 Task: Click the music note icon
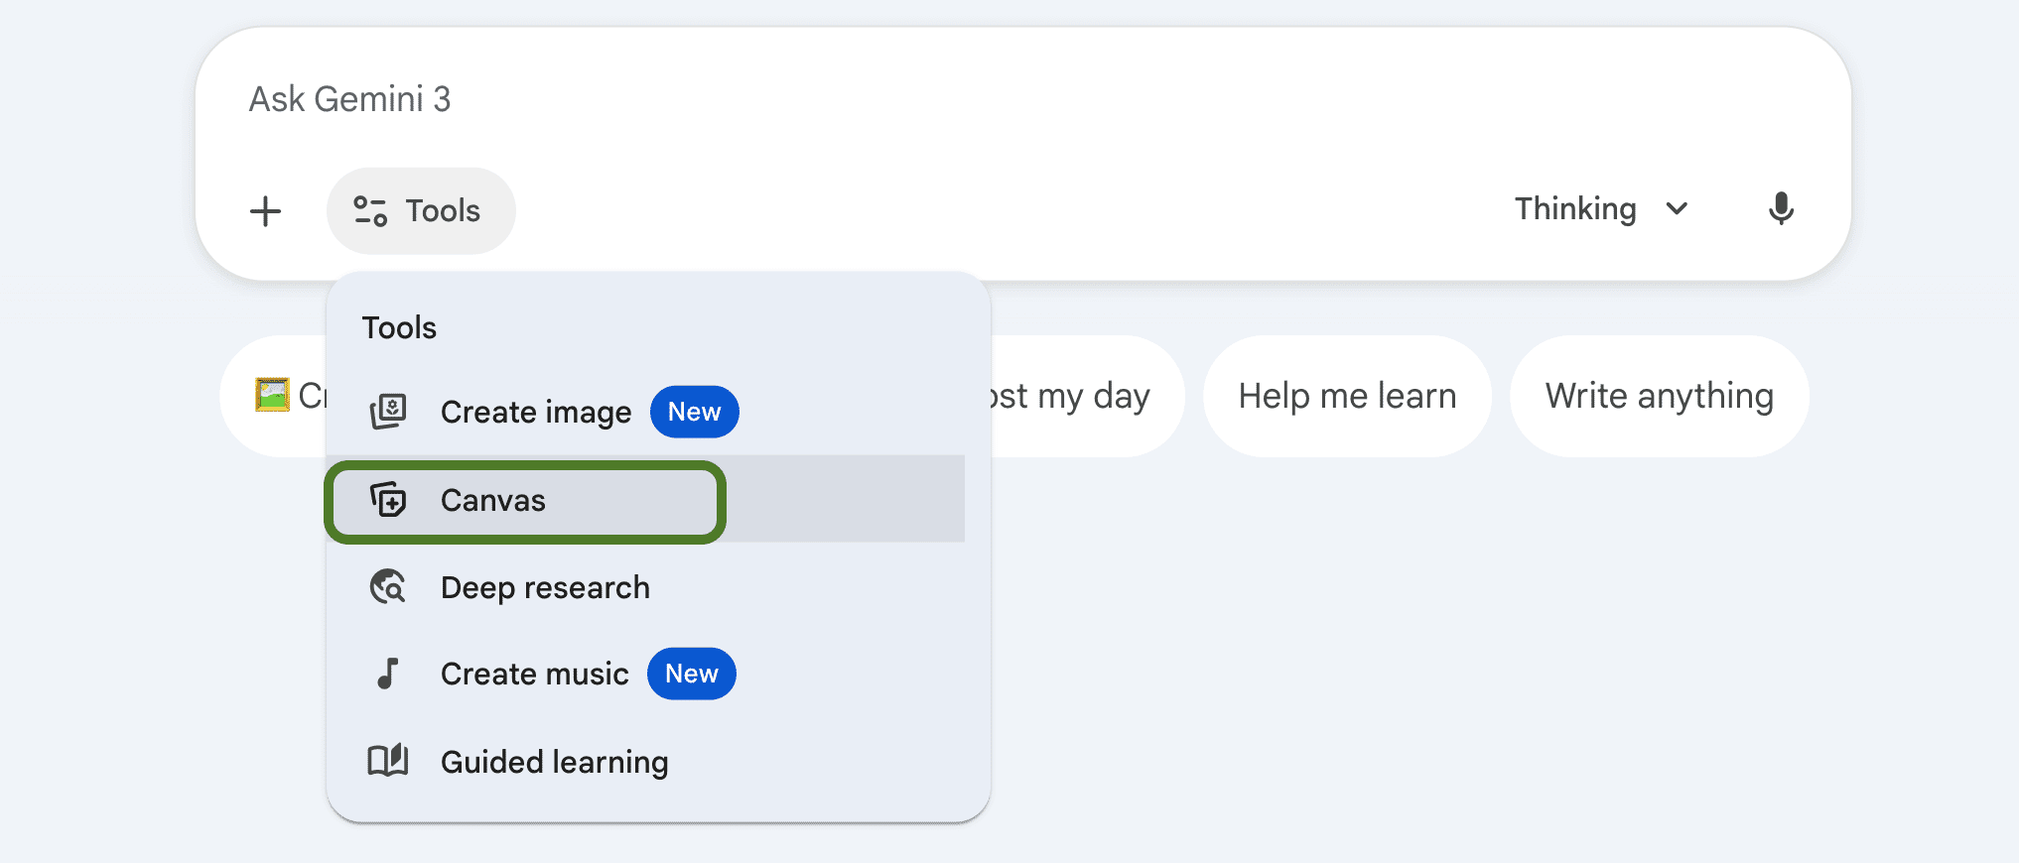pos(388,674)
